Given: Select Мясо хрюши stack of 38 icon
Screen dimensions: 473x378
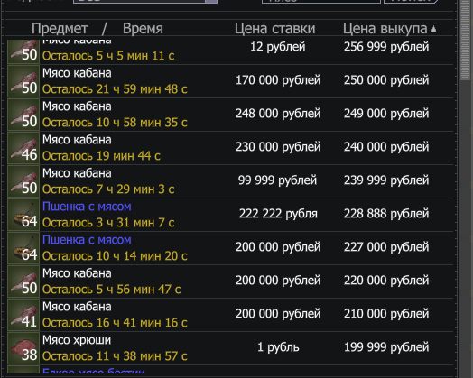Looking at the screenshot, I should point(23,348).
